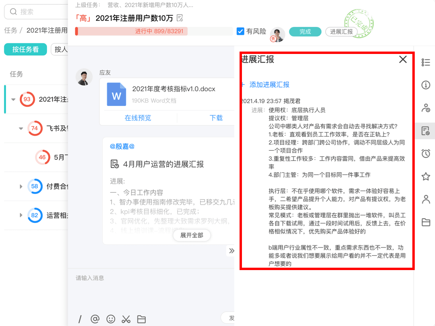The width and height of the screenshot is (435, 326).
Task: Expand the 付费合 task row arrow
Action: 21,186
